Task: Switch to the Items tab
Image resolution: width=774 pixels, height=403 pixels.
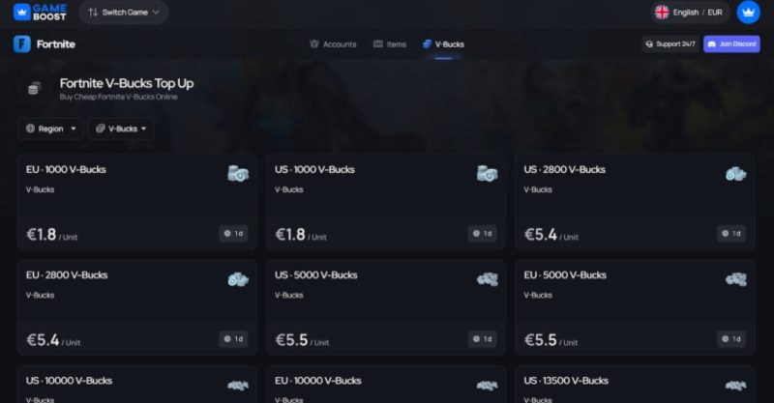Action: click(390, 43)
